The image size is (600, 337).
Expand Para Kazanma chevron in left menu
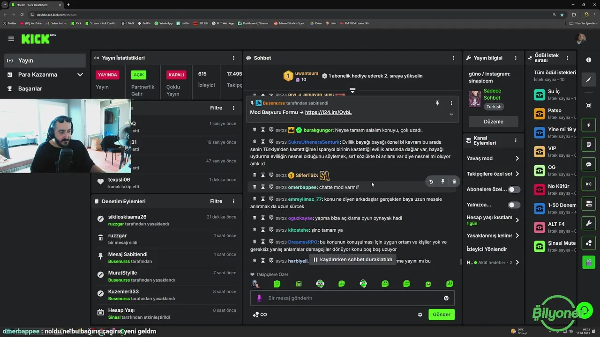(80, 74)
